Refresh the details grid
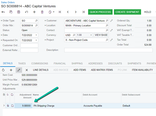The width and height of the screenshot is (156, 116). pyautogui.click(x=3, y=70)
